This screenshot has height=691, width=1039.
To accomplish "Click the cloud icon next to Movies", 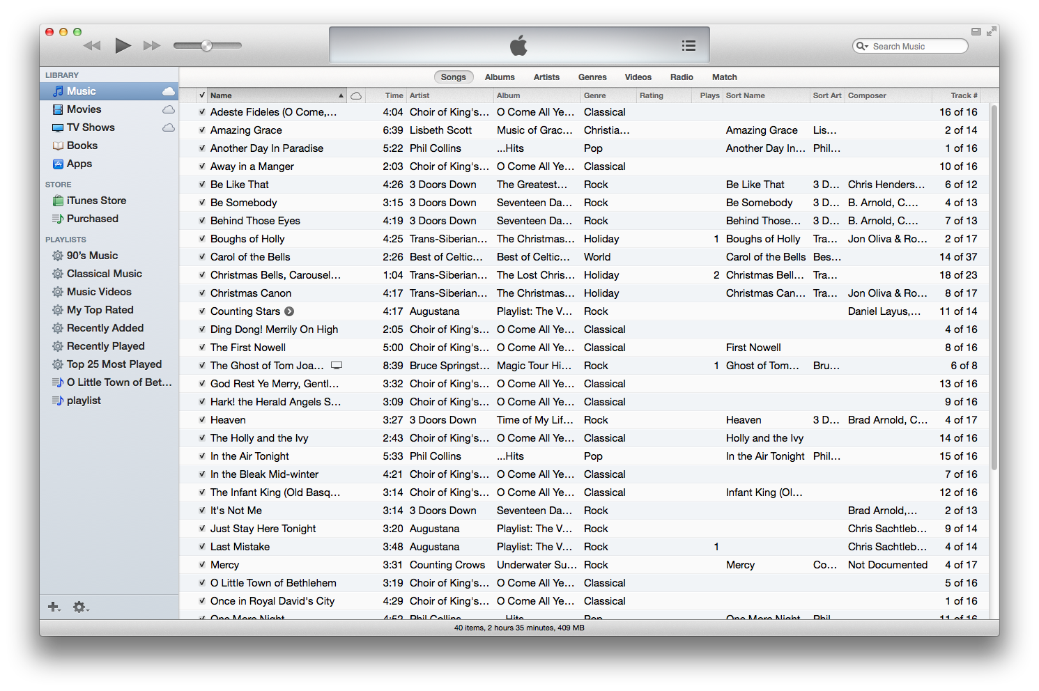I will click(169, 109).
